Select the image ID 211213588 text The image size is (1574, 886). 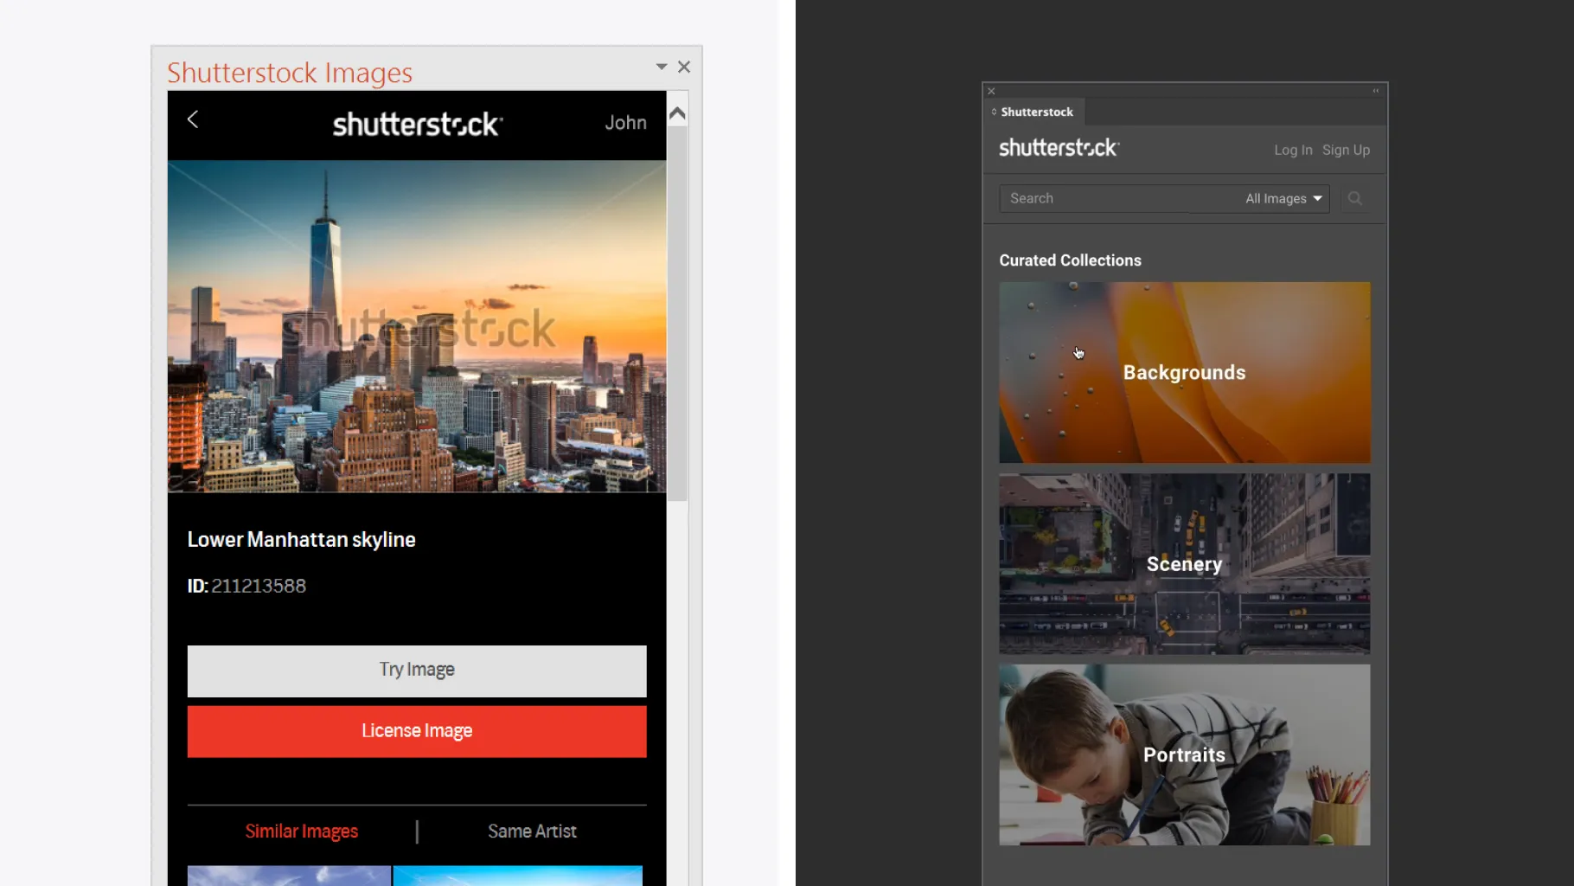259,586
